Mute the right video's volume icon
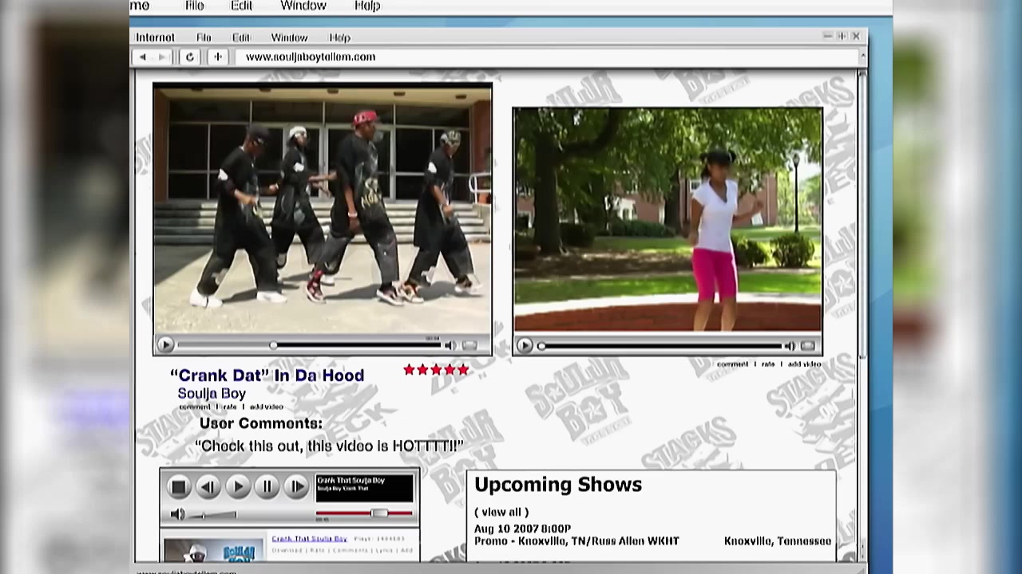 789,346
